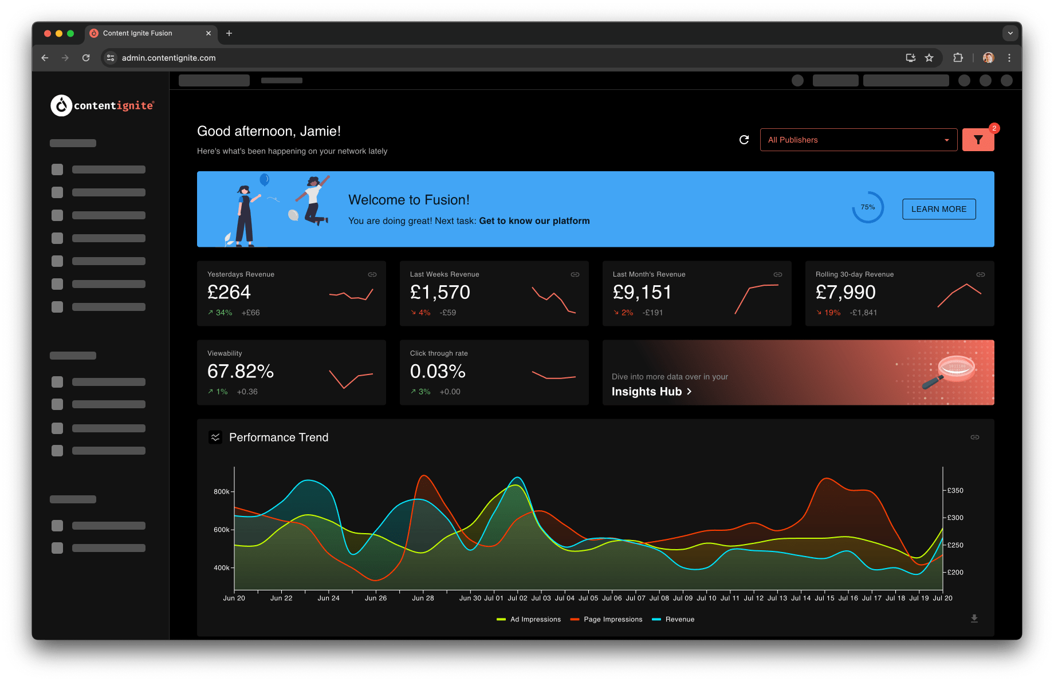This screenshot has width=1054, height=682.
Task: Copy link on Rolling 30-day Revenue card
Action: click(x=980, y=274)
